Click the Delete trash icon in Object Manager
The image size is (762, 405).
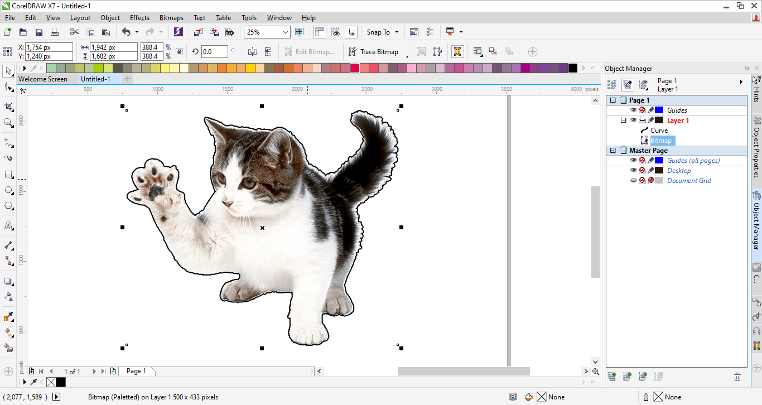pyautogui.click(x=737, y=377)
